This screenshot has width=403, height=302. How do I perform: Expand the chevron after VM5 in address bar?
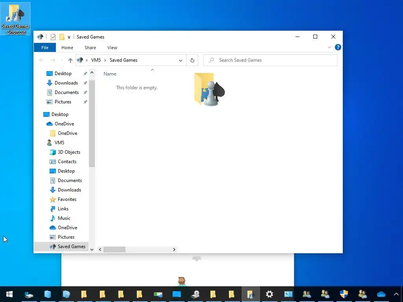[x=105, y=60]
